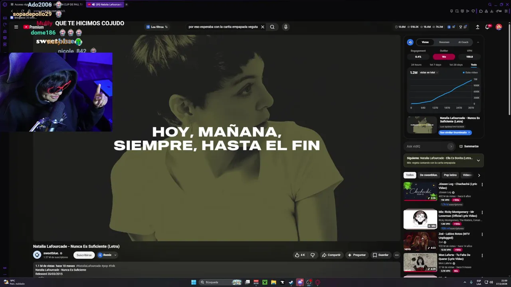Dislike the video
The height and width of the screenshot is (287, 511).
coord(313,255)
